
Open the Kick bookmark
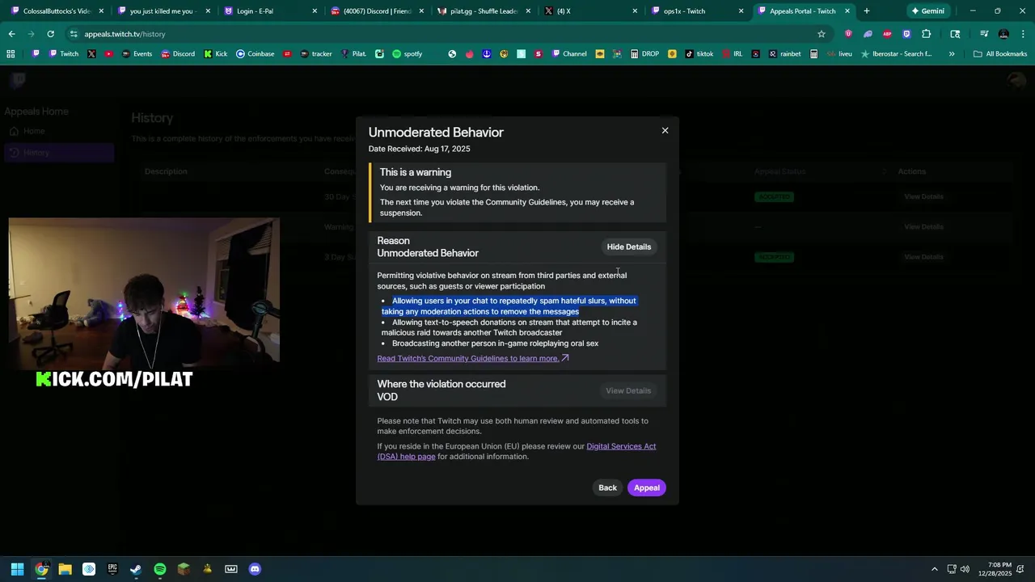click(215, 54)
